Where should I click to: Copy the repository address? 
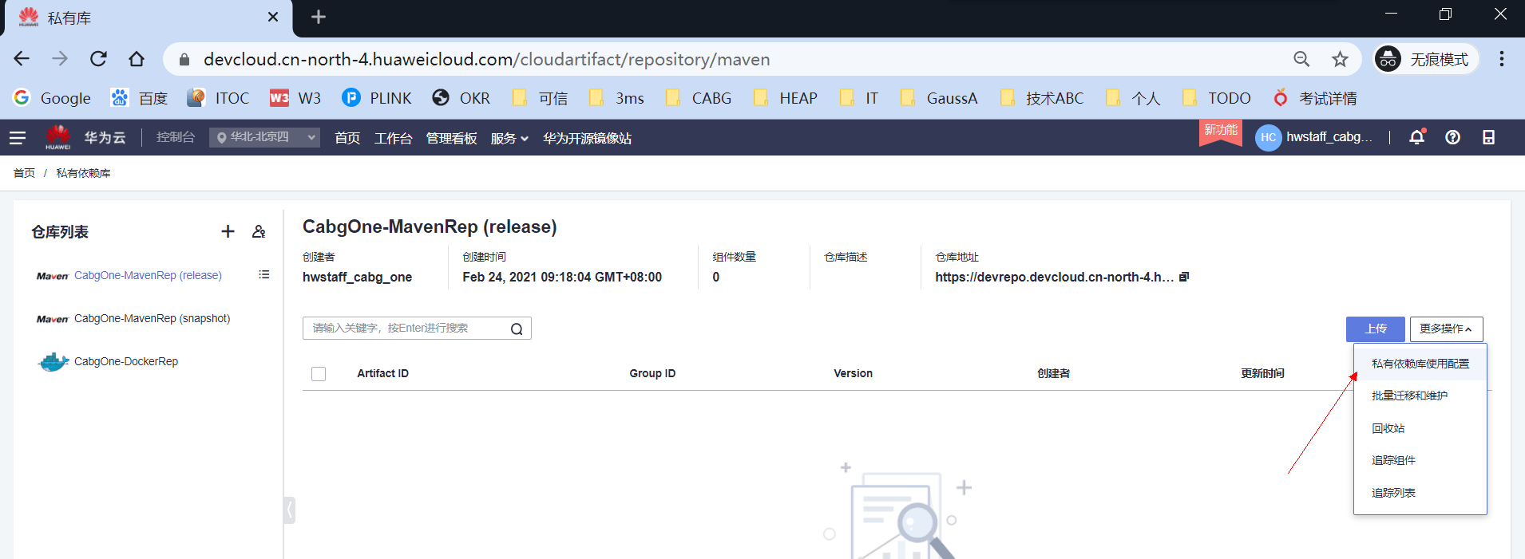tap(1184, 277)
